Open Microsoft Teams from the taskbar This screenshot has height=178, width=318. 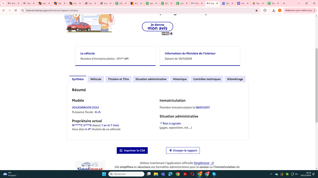point(163,174)
